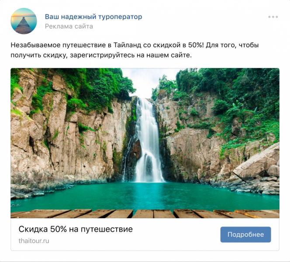290x262 pixels.
Task: Click the "Подробнее" button
Action: click(x=245, y=234)
